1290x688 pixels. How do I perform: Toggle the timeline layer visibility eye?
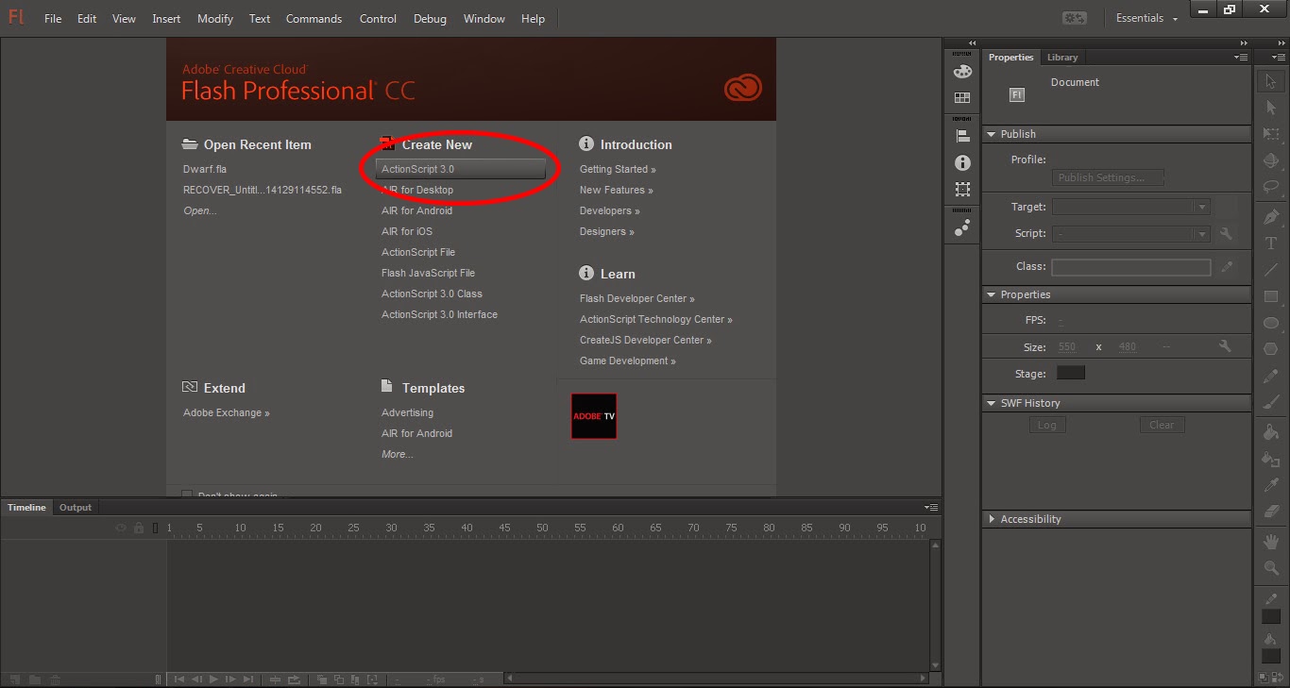click(121, 528)
